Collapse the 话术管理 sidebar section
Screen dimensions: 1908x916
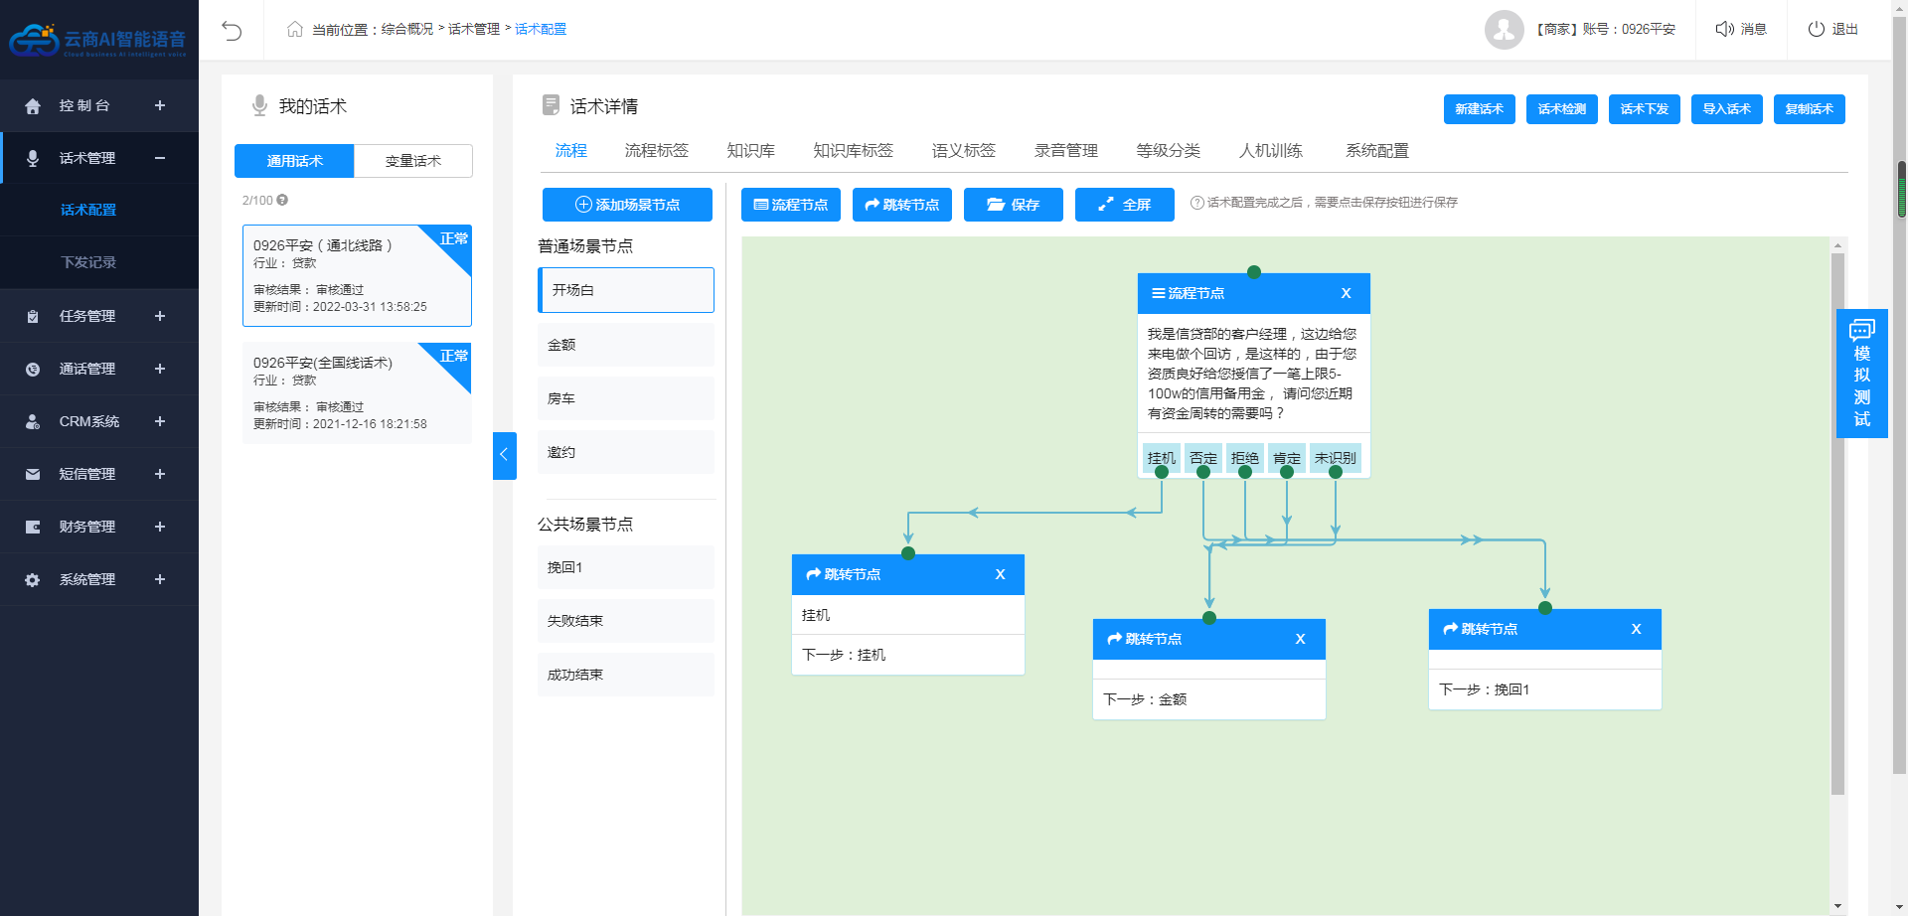(x=159, y=158)
